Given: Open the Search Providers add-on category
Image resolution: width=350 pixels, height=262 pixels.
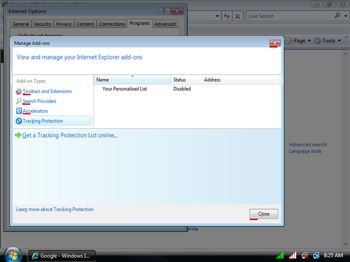Looking at the screenshot, I should click(x=39, y=101).
